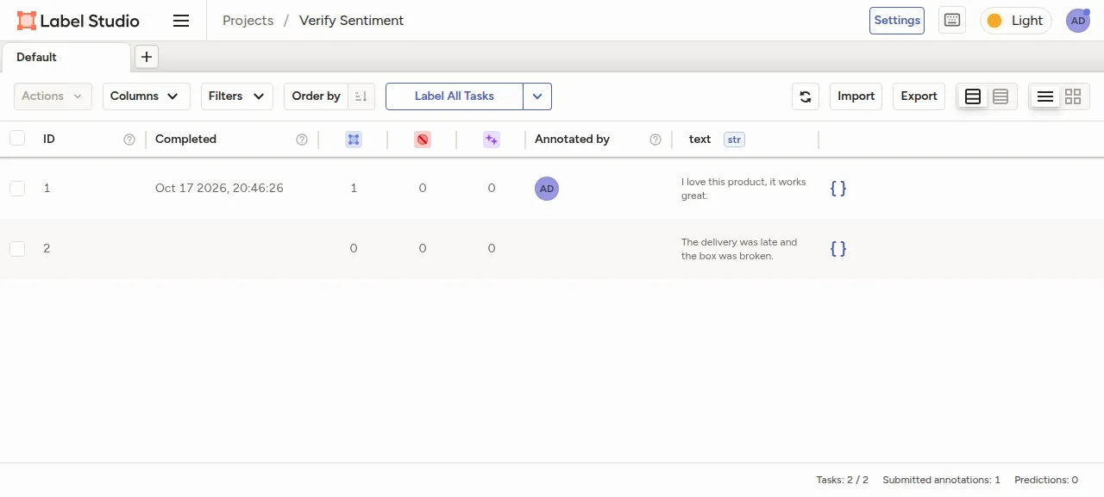Open the Actions dropdown
This screenshot has height=497, width=1104.
tap(53, 96)
